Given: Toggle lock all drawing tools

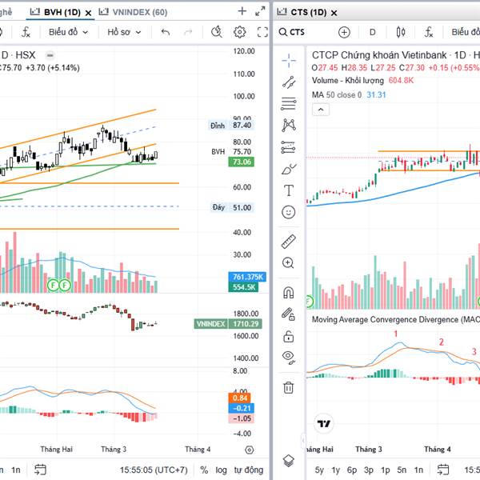Looking at the screenshot, I should [289, 337].
